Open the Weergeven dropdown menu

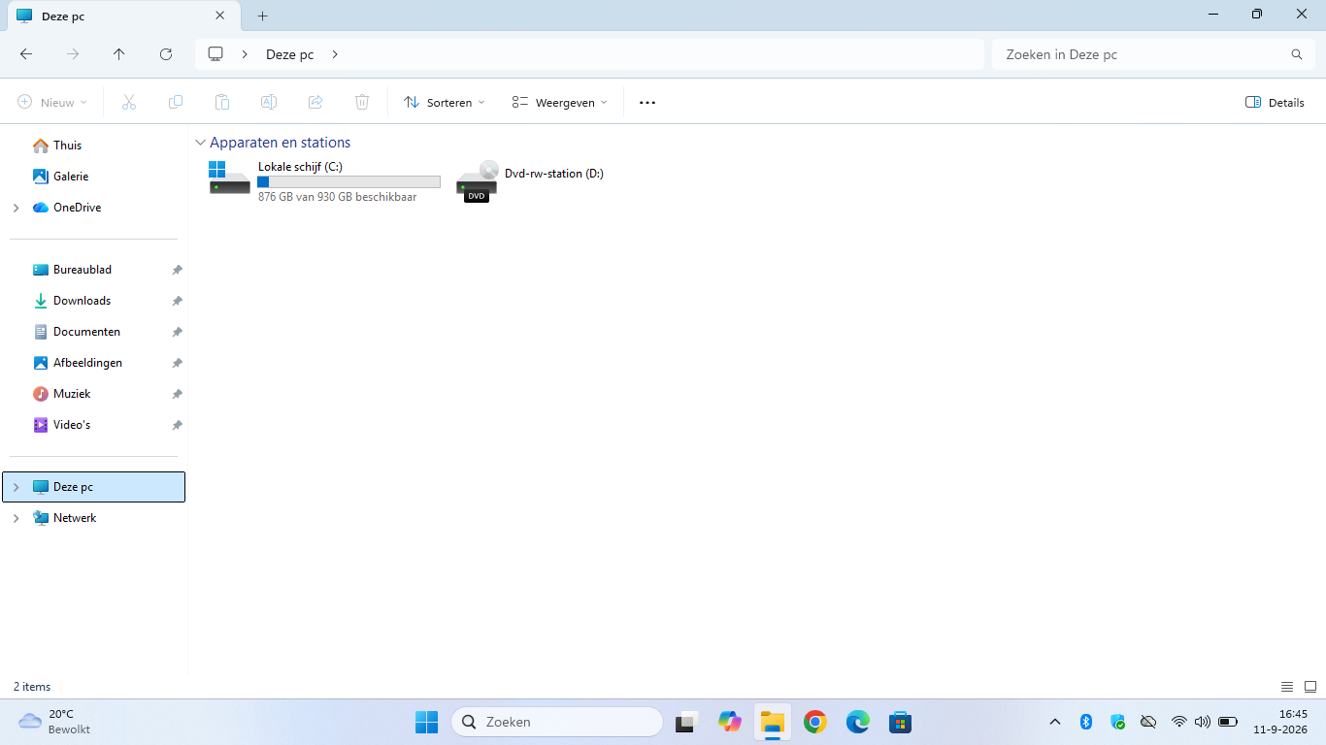point(559,102)
